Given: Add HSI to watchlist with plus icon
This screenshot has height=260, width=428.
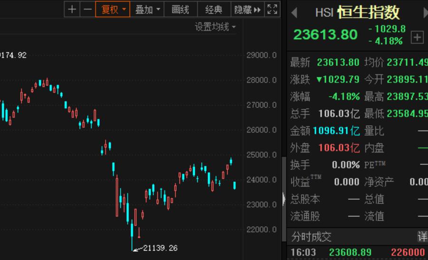Looking at the screenshot, I should pyautogui.click(x=417, y=37).
